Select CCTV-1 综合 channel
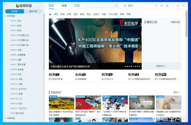This screenshot has width=191, height=125. [x=16, y=21]
